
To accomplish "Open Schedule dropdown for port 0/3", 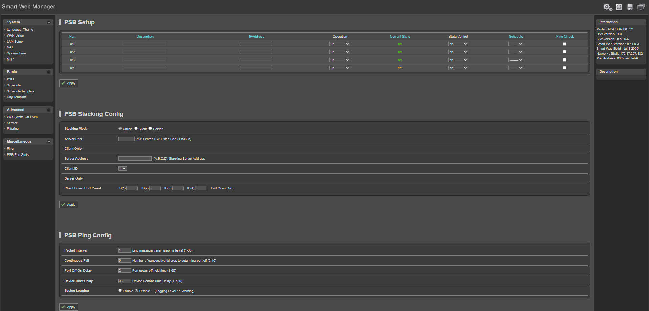I will [516, 60].
